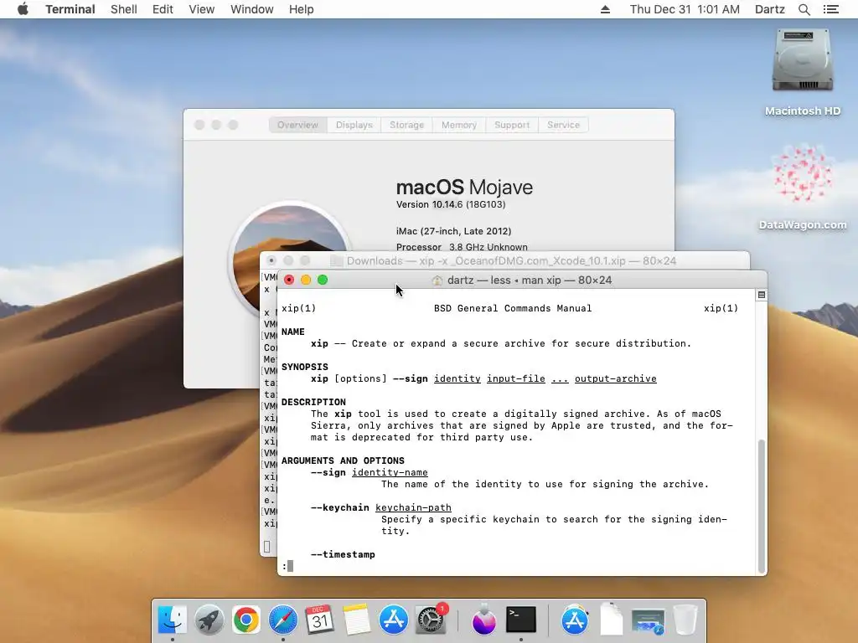Click the eject icon in the menu bar
Screen dimensions: 858x643
[605, 9]
